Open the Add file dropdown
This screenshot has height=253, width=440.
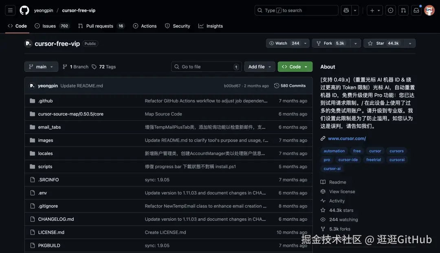(260, 67)
